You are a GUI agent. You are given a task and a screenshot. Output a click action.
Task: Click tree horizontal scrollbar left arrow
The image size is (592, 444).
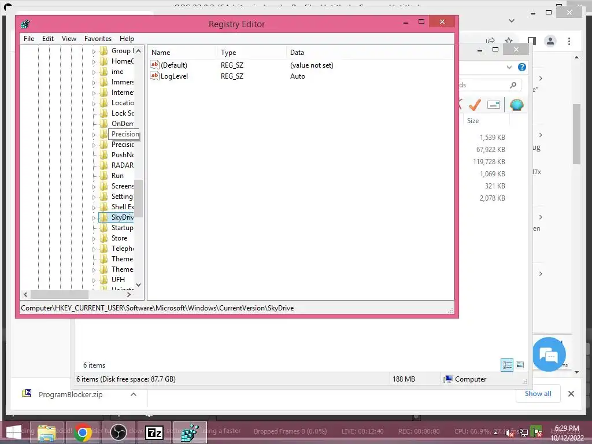25,294
